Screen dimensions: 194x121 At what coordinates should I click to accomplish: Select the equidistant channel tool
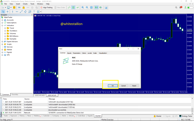pyautogui.click(x=25, y=11)
